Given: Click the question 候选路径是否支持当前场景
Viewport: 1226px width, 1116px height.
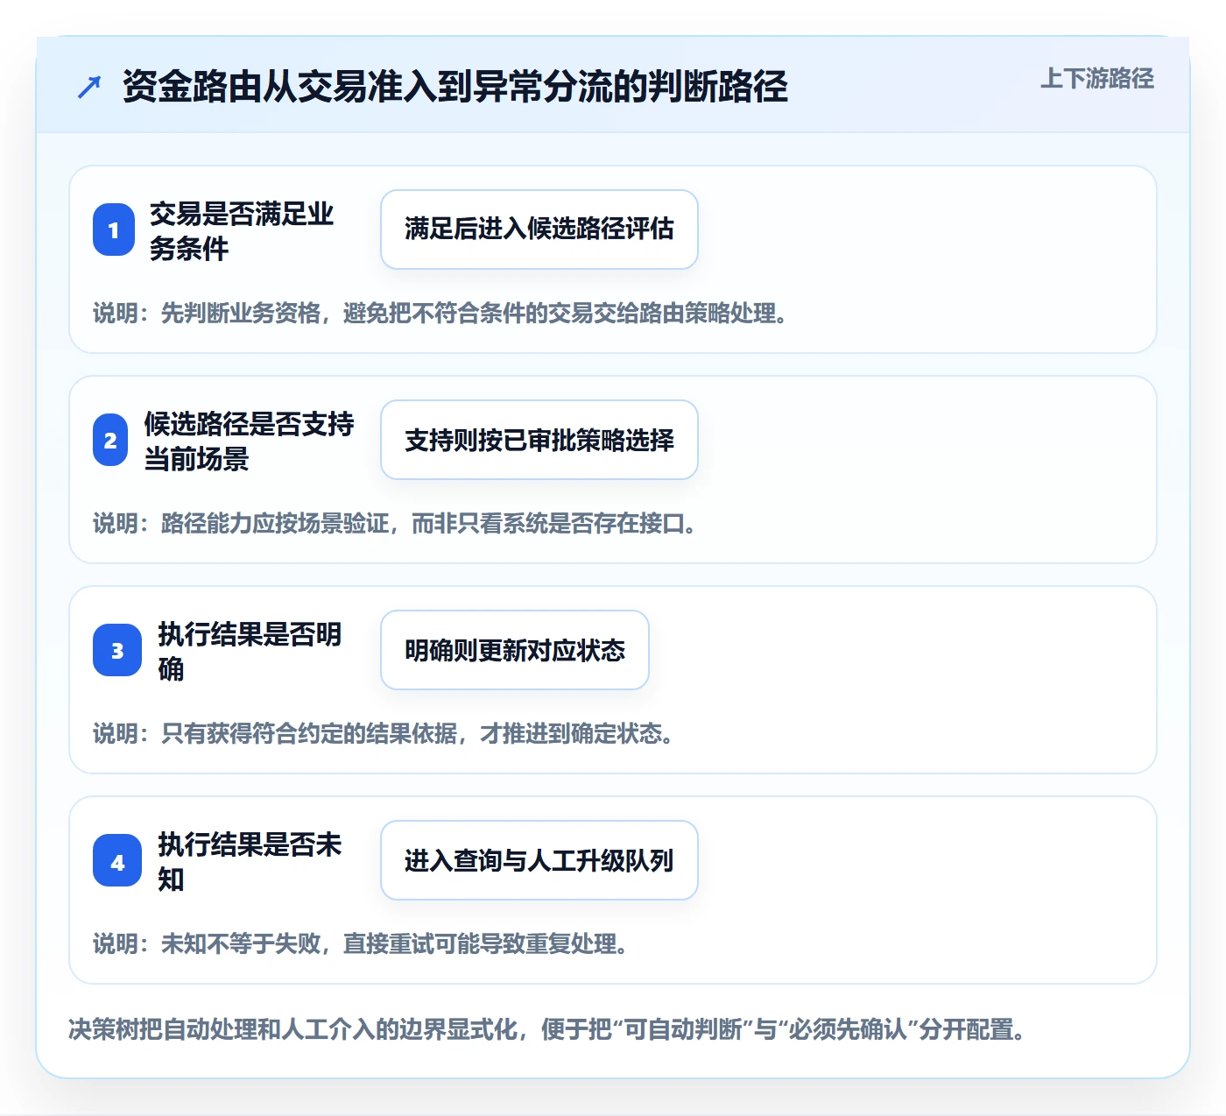Looking at the screenshot, I should click(x=250, y=441).
